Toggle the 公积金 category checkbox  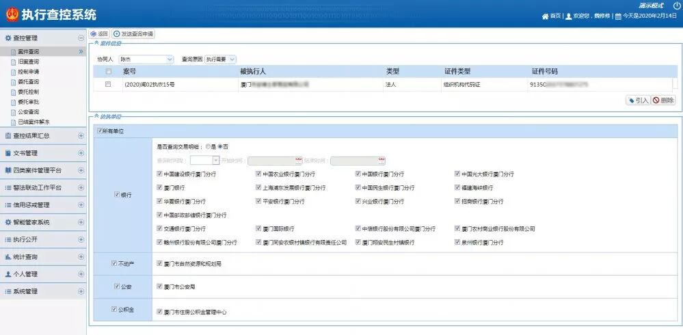(x=114, y=309)
